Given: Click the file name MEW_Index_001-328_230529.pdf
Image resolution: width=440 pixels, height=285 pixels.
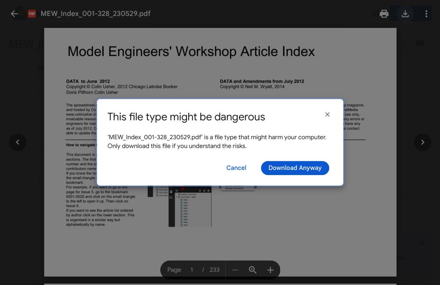Looking at the screenshot, I should (x=95, y=13).
